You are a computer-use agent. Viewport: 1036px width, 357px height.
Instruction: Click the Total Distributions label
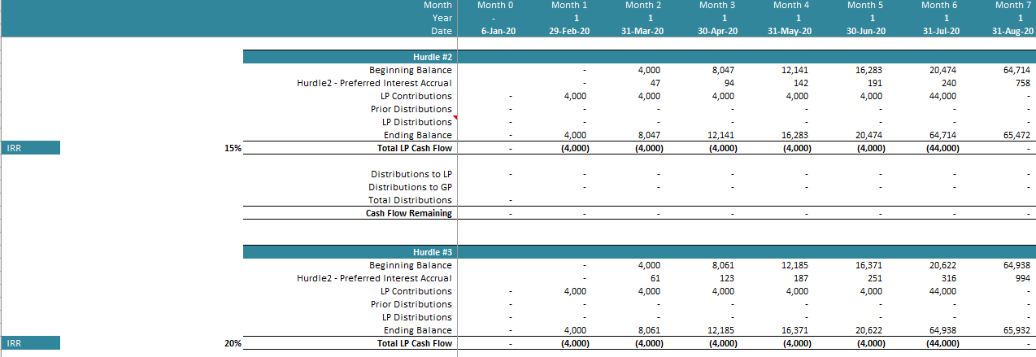tap(410, 200)
